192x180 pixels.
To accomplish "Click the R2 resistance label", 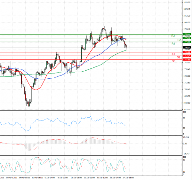I will click(179, 40).
